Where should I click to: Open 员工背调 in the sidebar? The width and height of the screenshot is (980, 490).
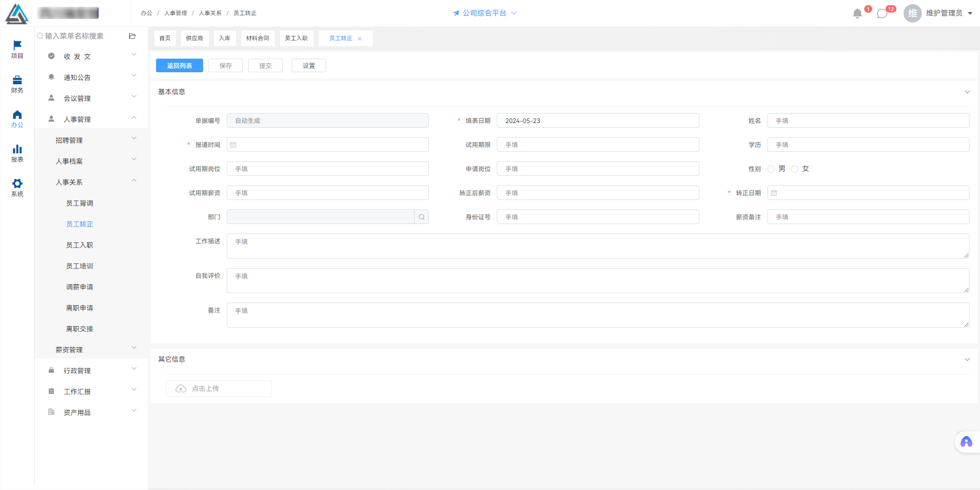tap(80, 203)
